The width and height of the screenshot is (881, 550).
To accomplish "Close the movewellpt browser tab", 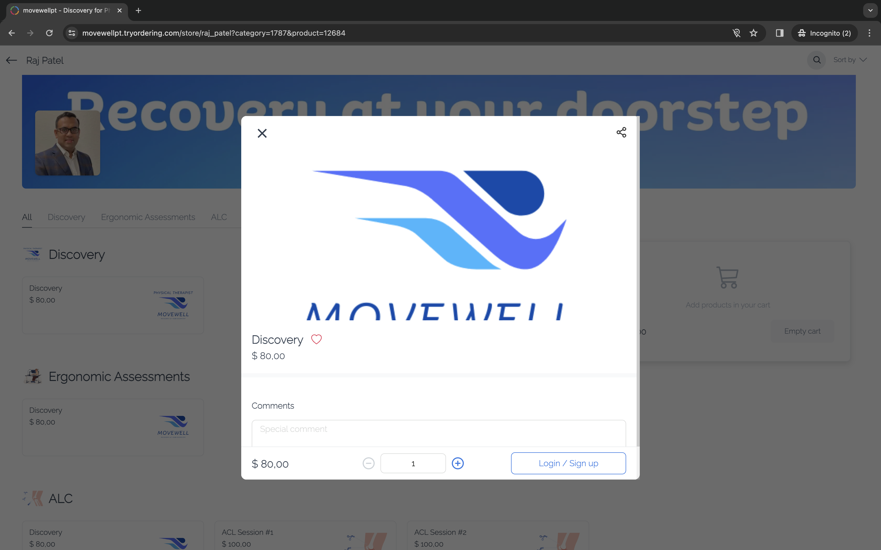I will pyautogui.click(x=119, y=10).
